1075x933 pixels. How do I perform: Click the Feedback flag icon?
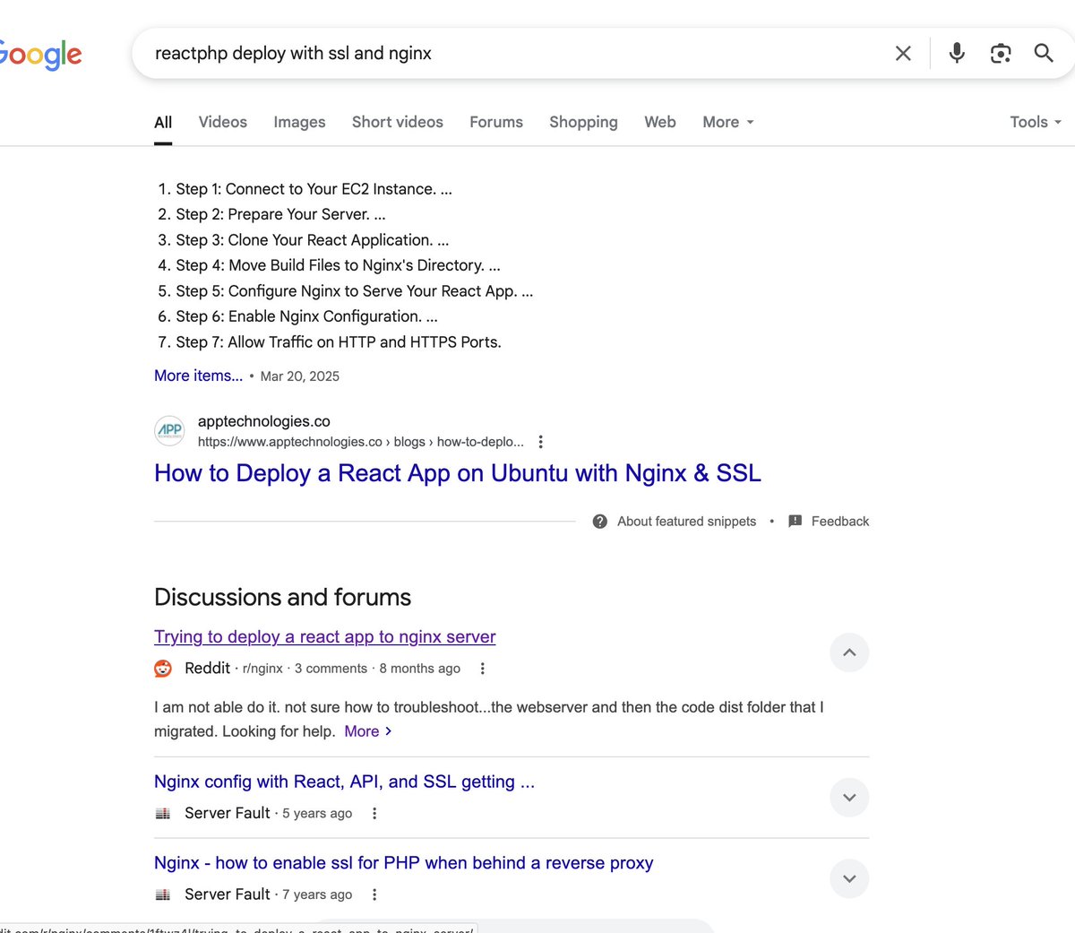(x=795, y=522)
